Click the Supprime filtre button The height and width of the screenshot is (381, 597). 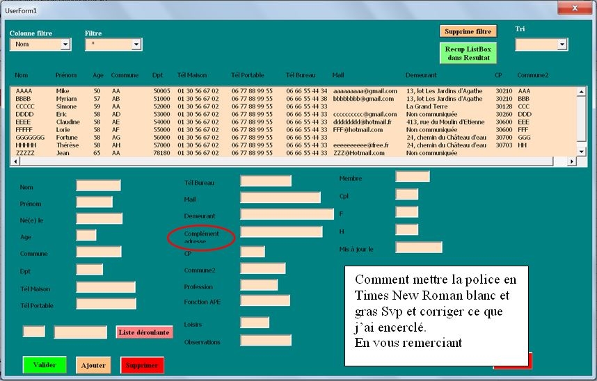(468, 31)
